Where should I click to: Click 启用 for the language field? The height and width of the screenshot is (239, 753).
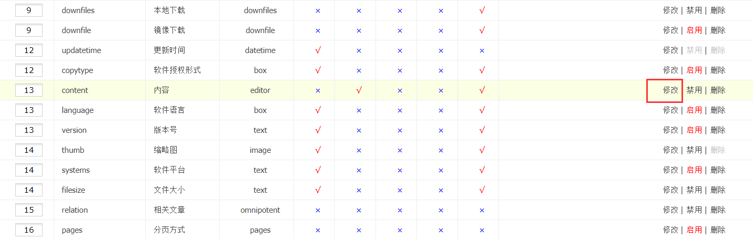(x=694, y=110)
